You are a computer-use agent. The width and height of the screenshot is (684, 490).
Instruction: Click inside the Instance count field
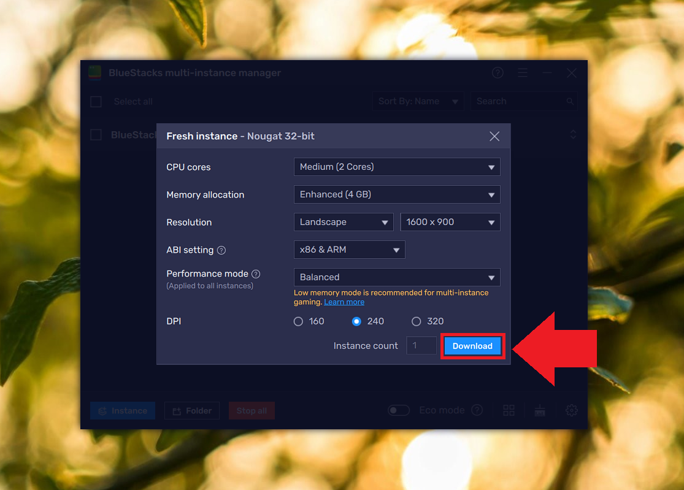(x=421, y=345)
